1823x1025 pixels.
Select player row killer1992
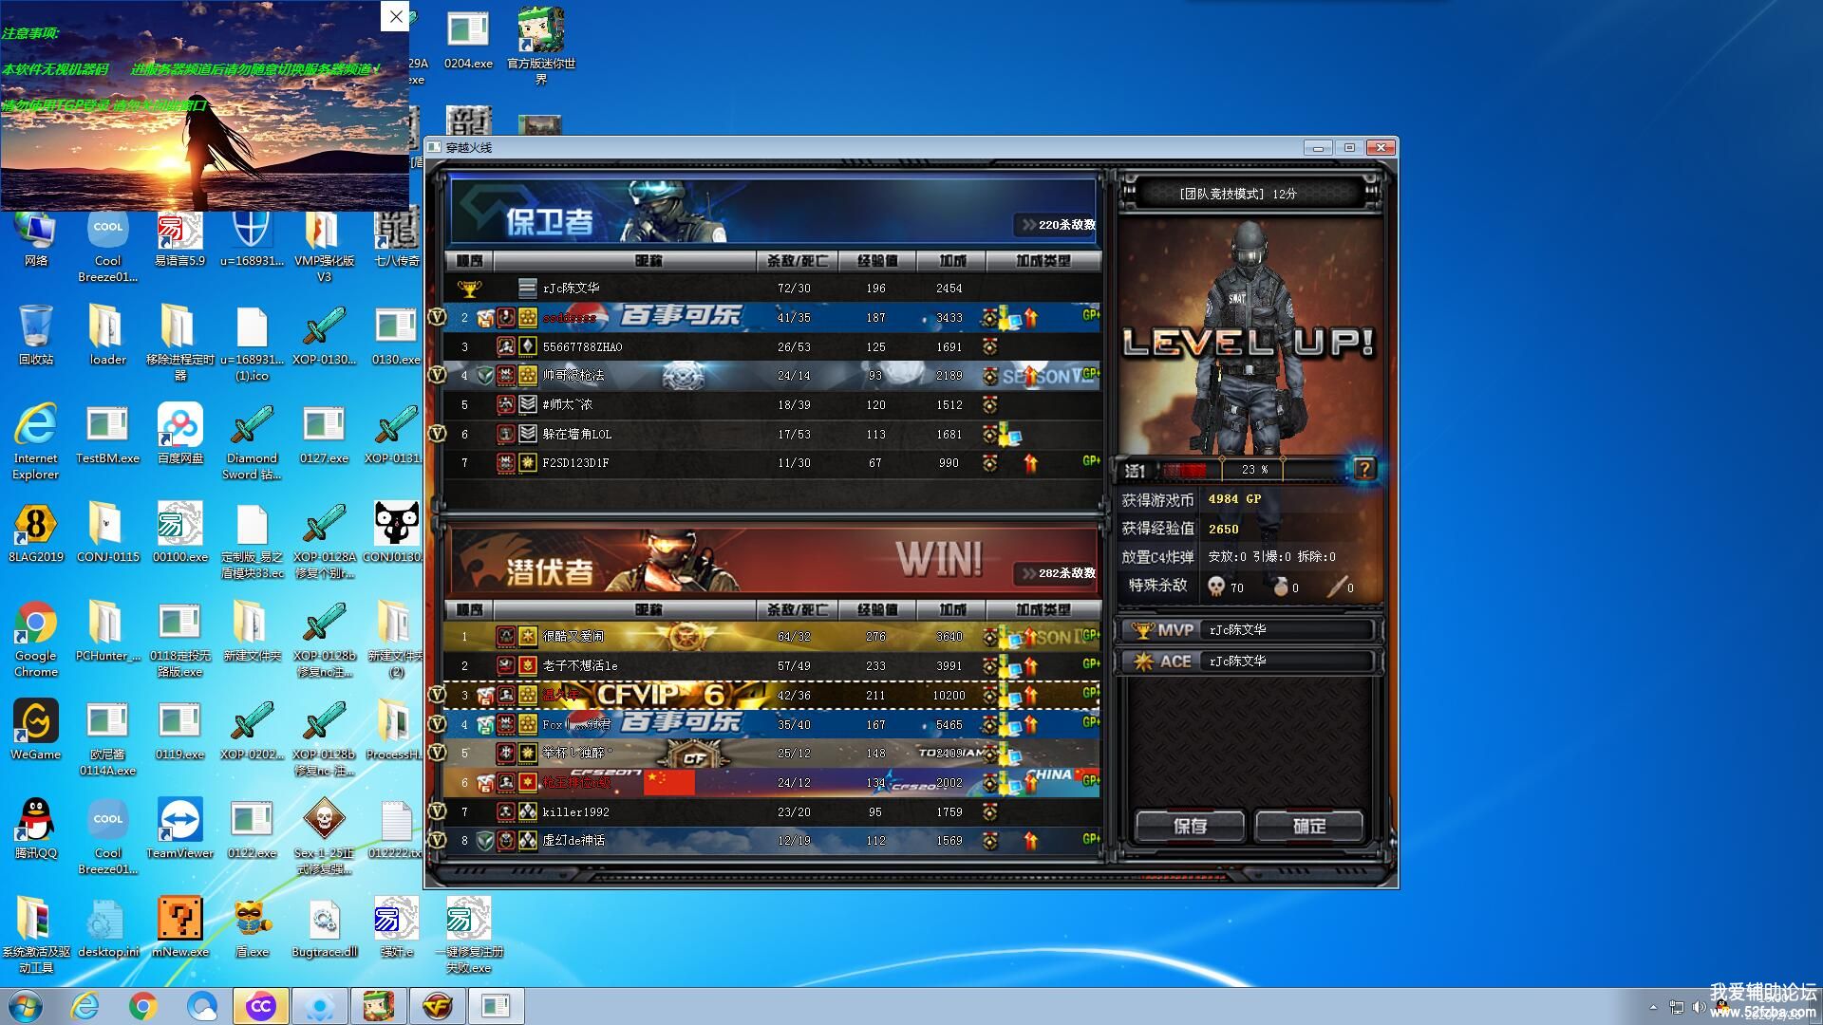[x=773, y=811]
